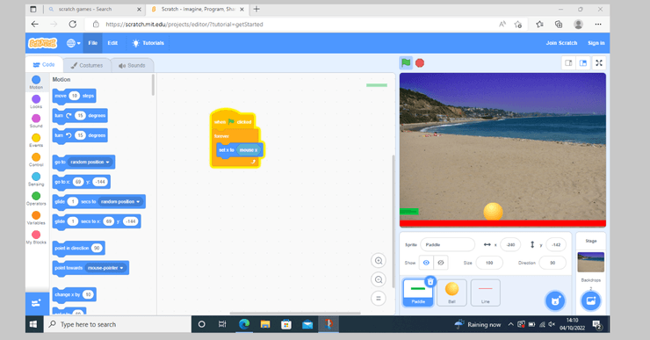Click the turn clockwise 15 degrees block
Image resolution: width=650 pixels, height=340 pixels.
tap(80, 116)
